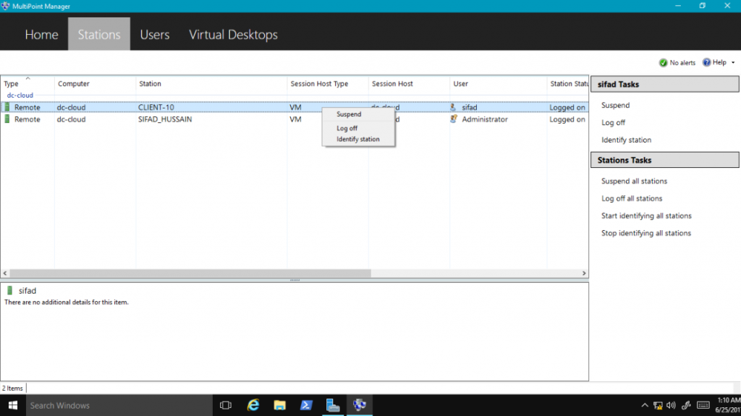Click the pen workspace icon in system tray

[x=686, y=405]
